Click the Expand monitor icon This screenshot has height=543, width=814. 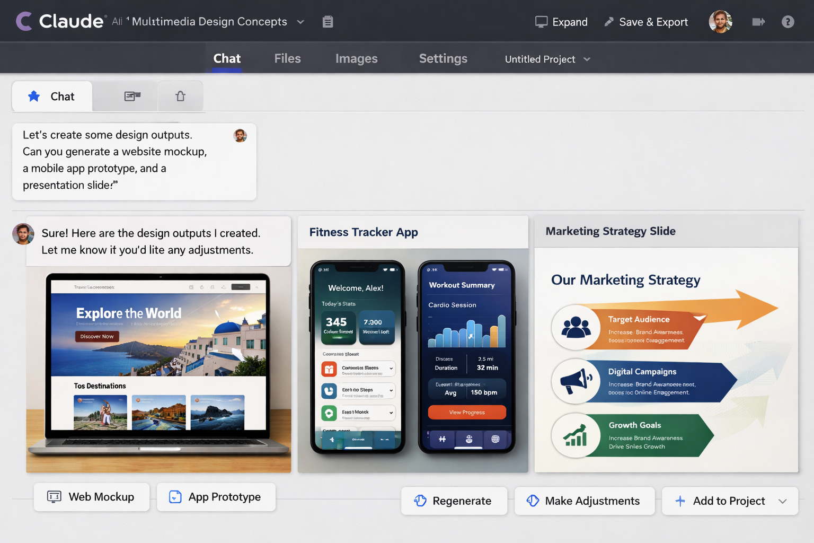(x=541, y=22)
